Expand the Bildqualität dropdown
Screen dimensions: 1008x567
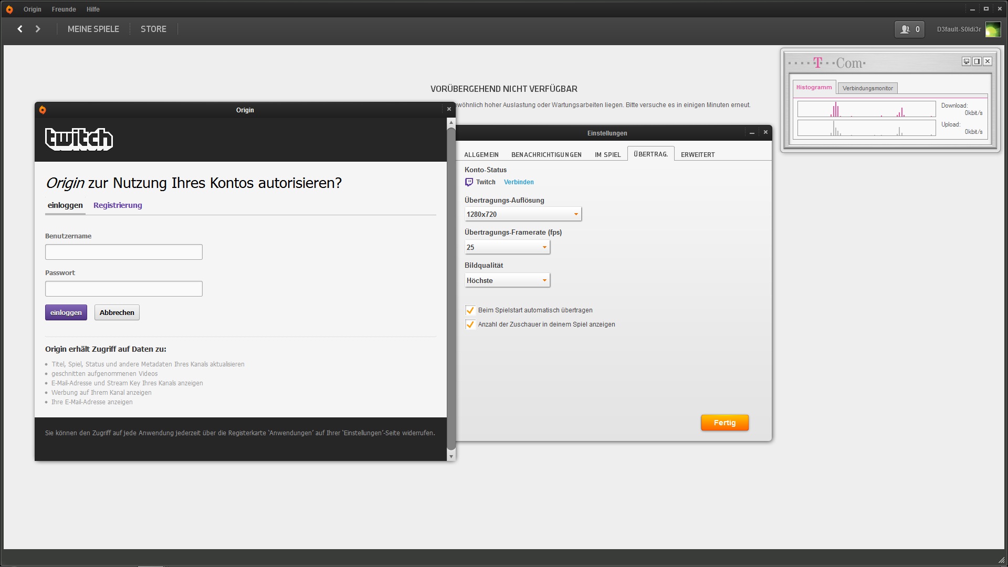(x=507, y=280)
